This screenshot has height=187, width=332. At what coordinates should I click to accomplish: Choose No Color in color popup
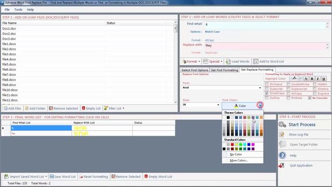click(x=243, y=154)
